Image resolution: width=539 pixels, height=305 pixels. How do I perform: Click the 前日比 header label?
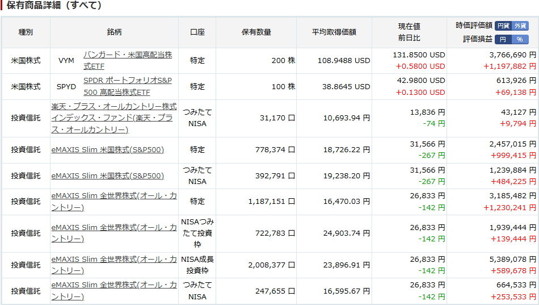[x=409, y=38]
